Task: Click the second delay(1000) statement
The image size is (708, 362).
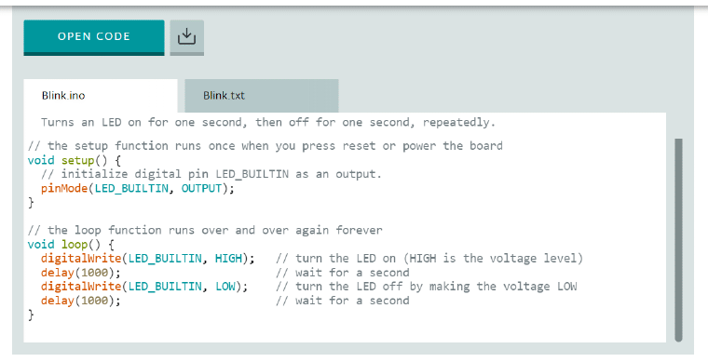Action: (81, 301)
